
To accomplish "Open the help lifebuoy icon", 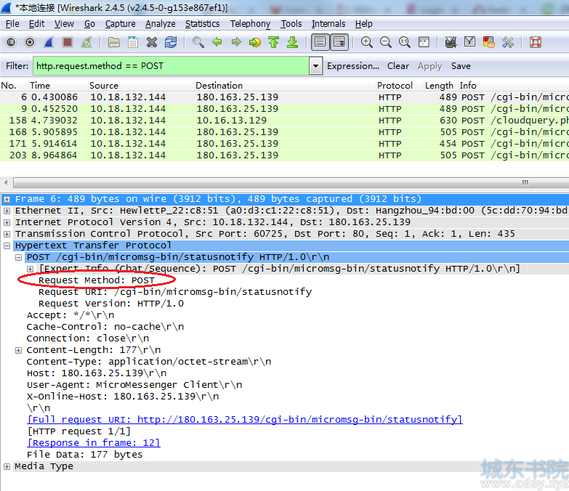I will pyautogui.click(x=536, y=42).
